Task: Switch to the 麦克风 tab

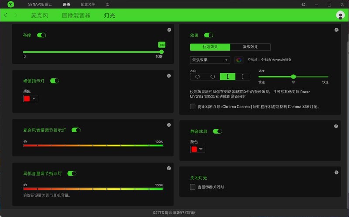Action: [x=40, y=15]
